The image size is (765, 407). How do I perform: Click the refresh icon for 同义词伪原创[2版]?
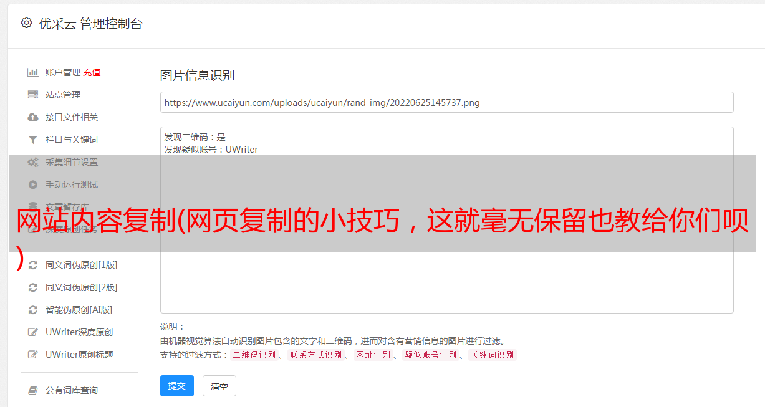click(x=33, y=287)
